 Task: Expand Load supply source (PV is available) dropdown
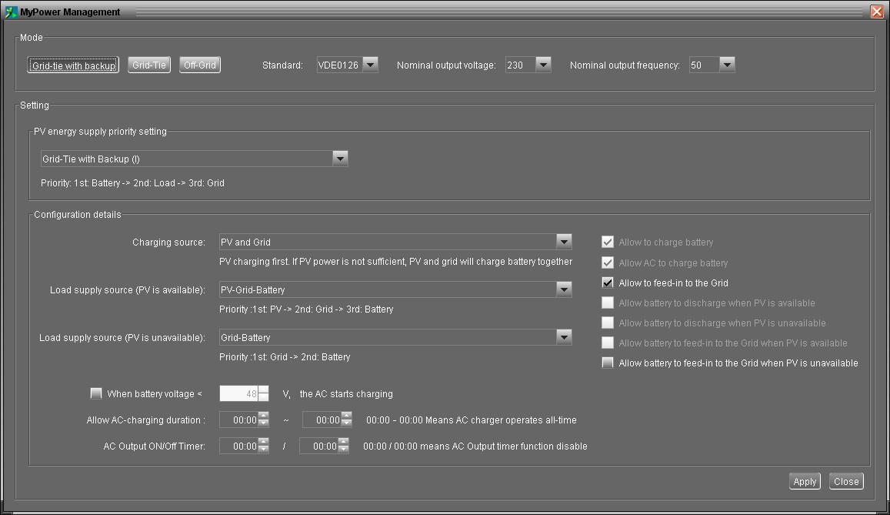point(564,289)
